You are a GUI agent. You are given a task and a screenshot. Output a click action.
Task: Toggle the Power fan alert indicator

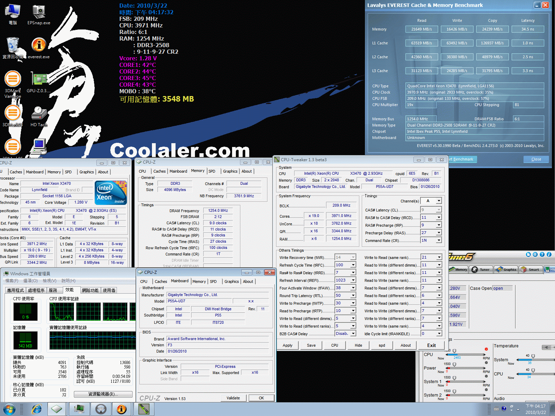point(486,363)
